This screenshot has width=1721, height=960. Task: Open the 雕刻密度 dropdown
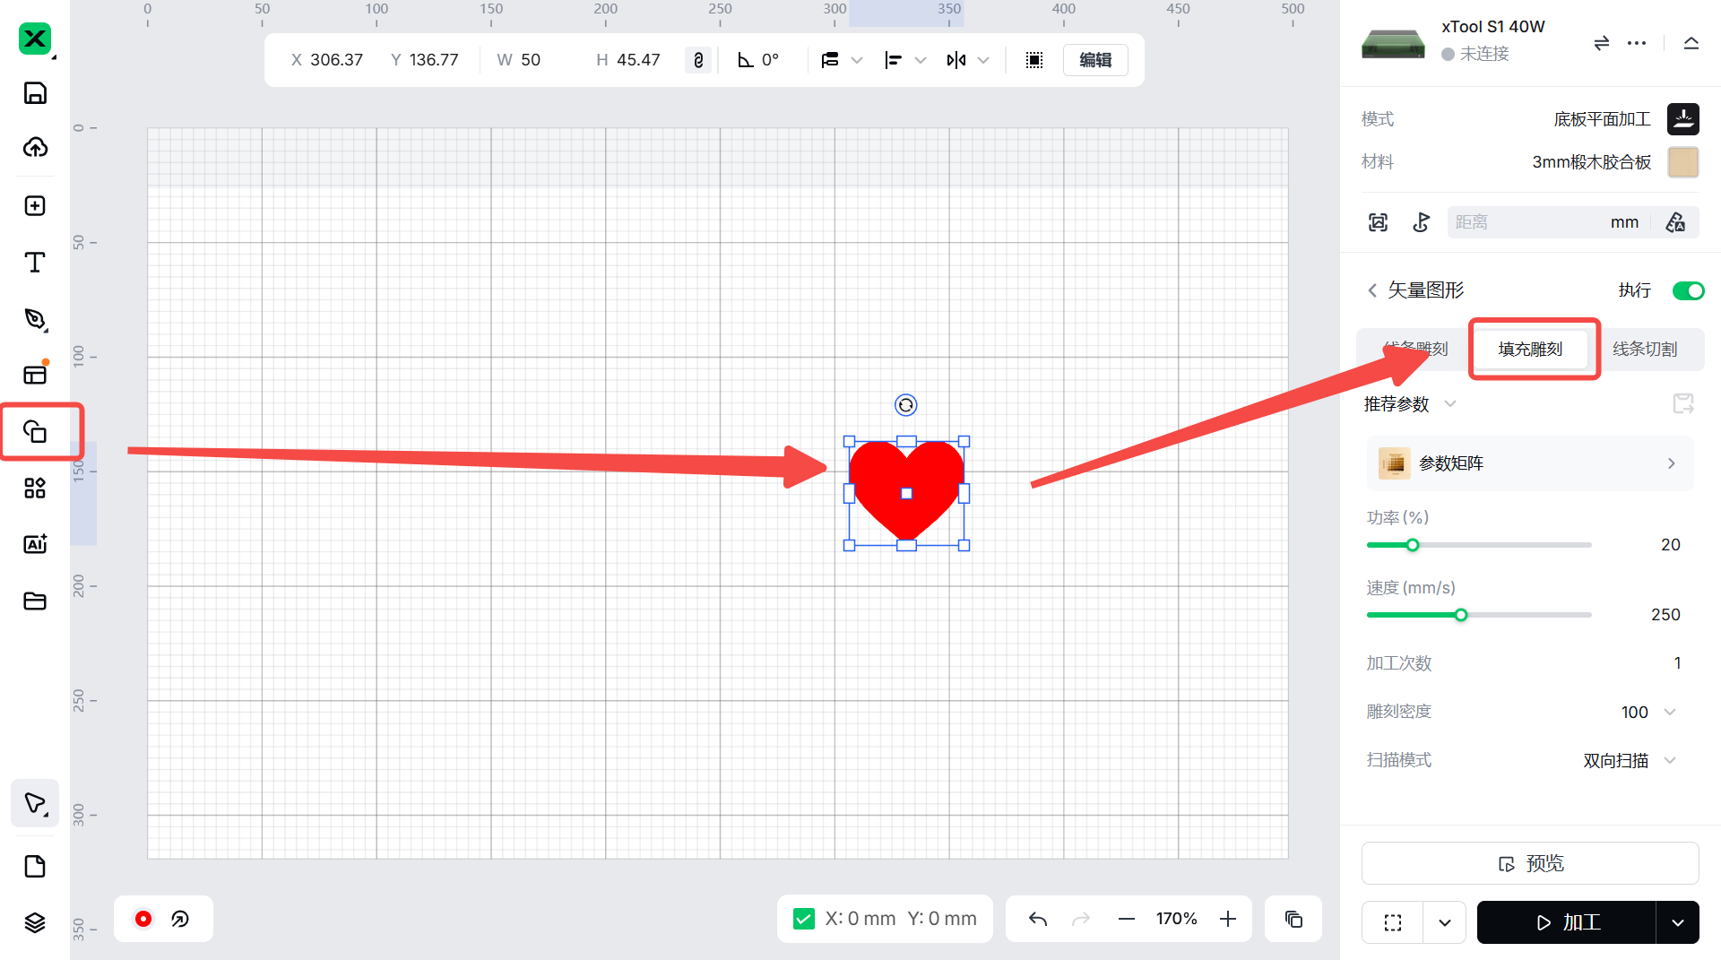coord(1670,712)
